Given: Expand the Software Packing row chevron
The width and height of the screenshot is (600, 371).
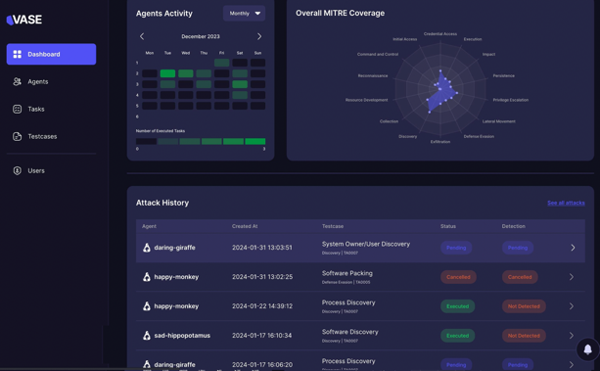Looking at the screenshot, I should click(x=572, y=277).
